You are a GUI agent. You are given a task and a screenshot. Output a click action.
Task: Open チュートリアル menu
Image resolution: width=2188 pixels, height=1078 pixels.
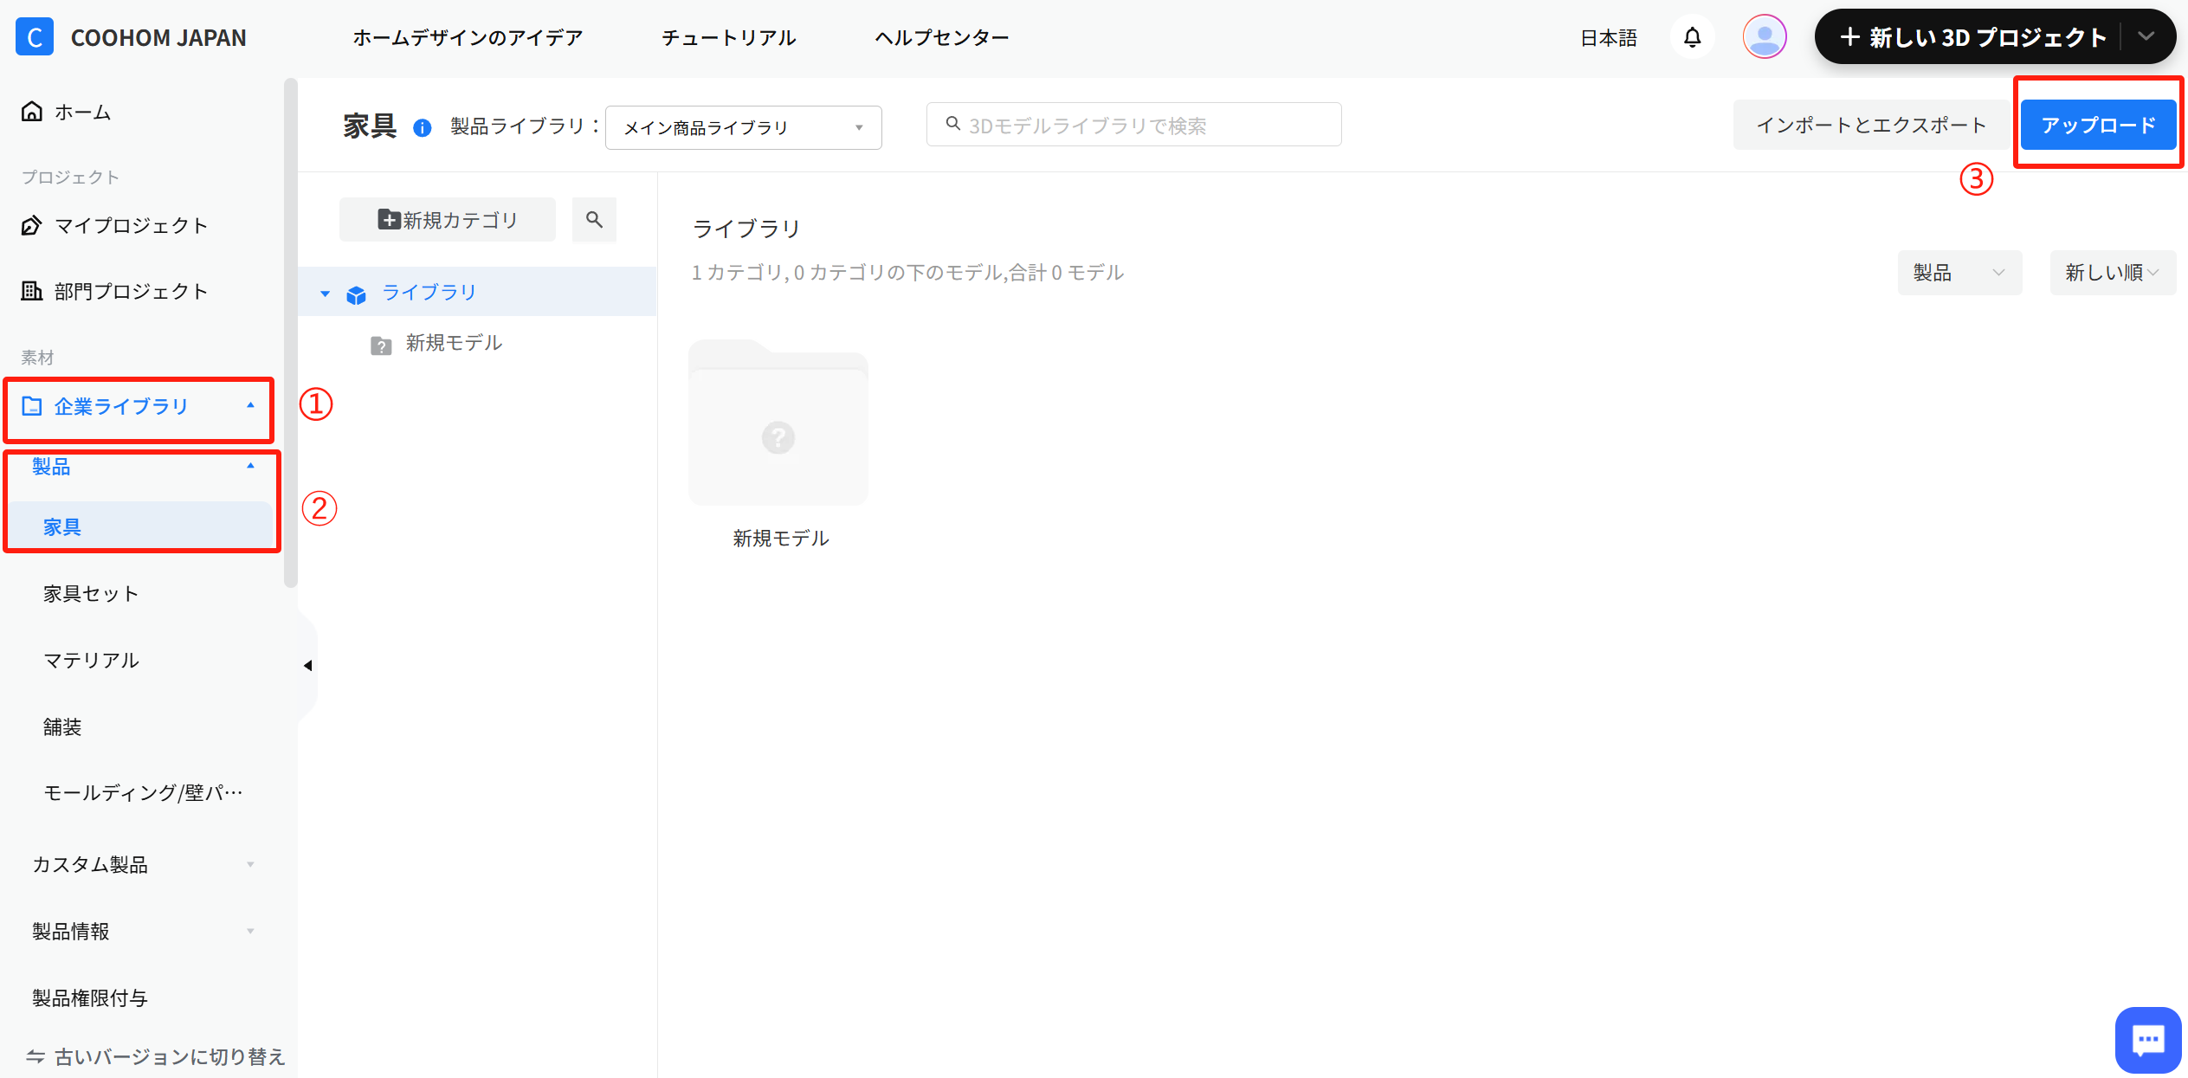point(729,37)
